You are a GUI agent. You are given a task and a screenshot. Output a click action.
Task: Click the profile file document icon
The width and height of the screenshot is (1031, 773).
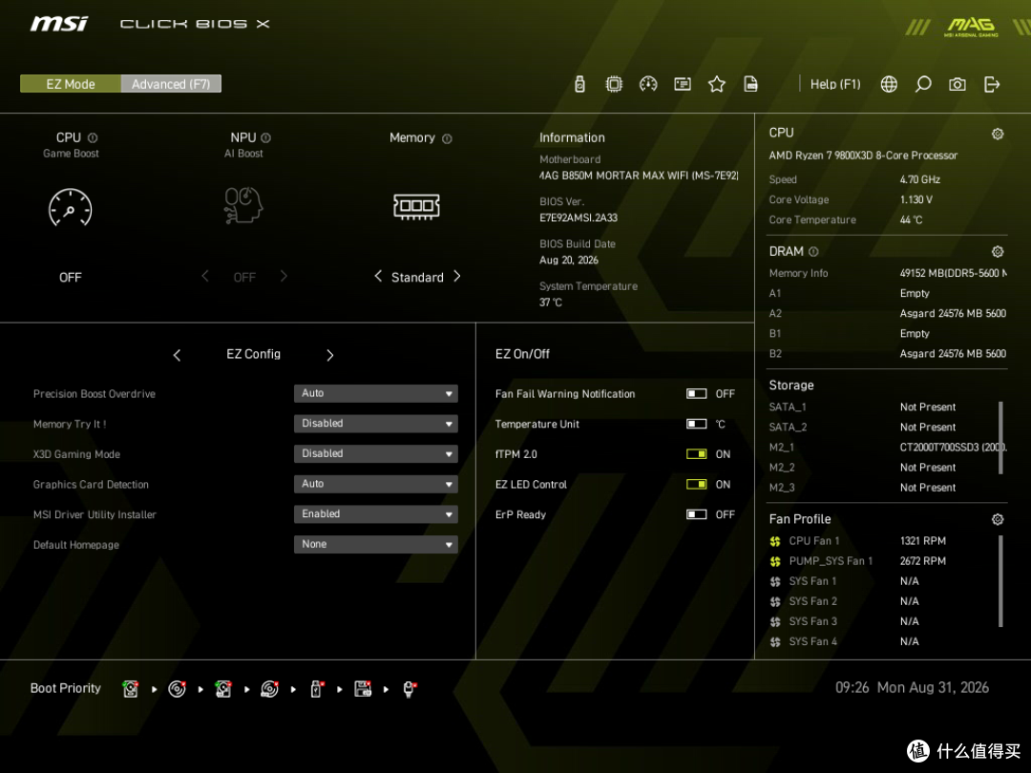pos(750,84)
